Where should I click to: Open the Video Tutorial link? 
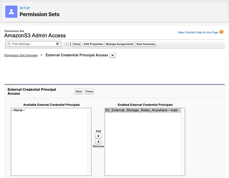point(186,32)
